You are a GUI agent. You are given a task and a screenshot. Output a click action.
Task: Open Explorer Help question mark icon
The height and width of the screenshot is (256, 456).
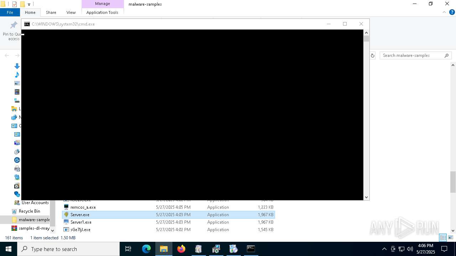click(x=452, y=12)
